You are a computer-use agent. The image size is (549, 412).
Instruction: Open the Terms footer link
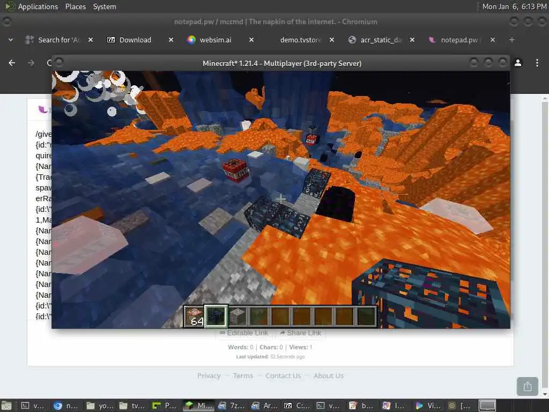point(243,376)
